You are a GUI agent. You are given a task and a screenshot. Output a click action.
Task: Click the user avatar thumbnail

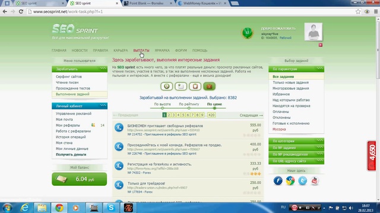coord(313,31)
